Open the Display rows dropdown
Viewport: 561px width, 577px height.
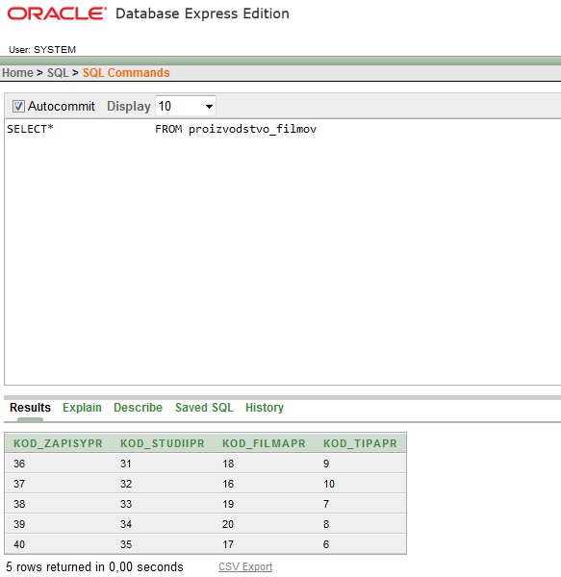[186, 107]
